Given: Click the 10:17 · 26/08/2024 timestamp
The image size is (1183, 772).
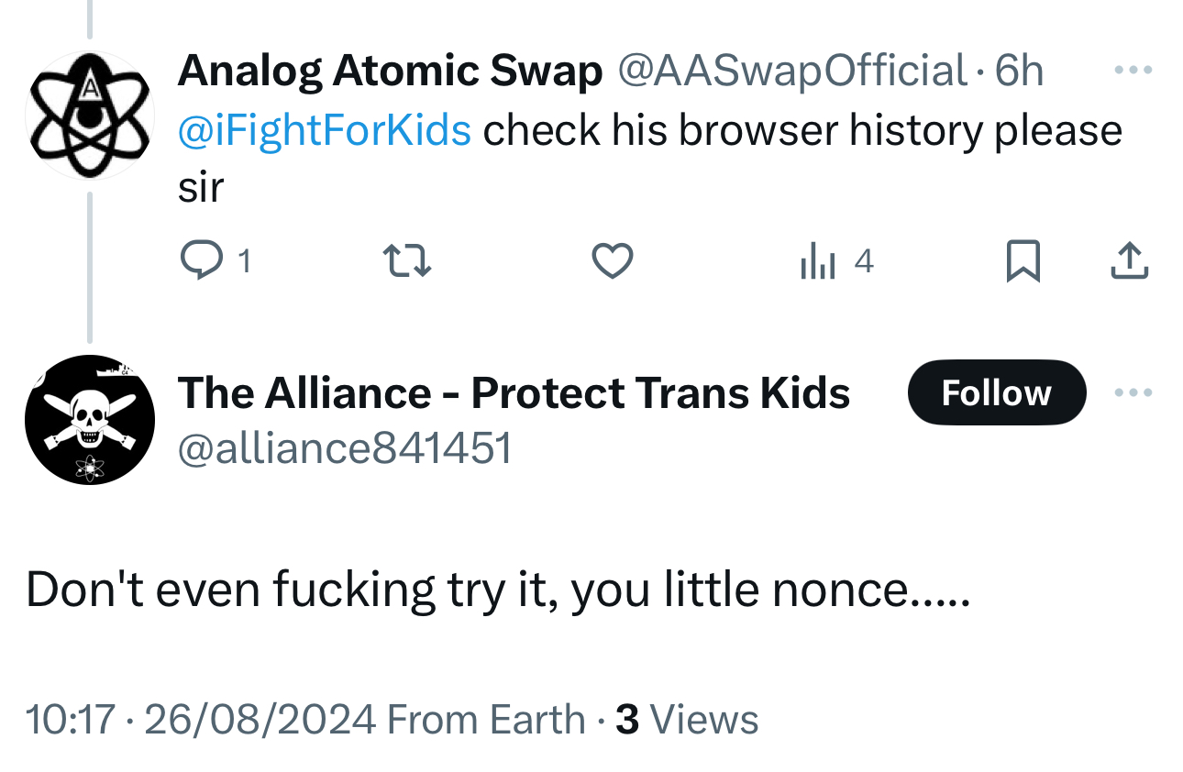Looking at the screenshot, I should (200, 719).
